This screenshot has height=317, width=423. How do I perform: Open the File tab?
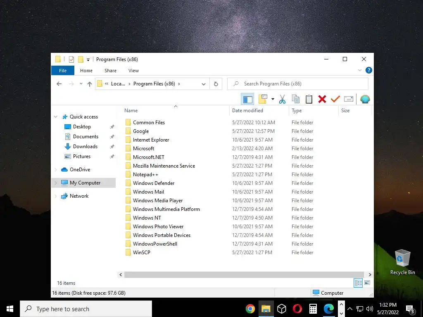click(x=63, y=71)
